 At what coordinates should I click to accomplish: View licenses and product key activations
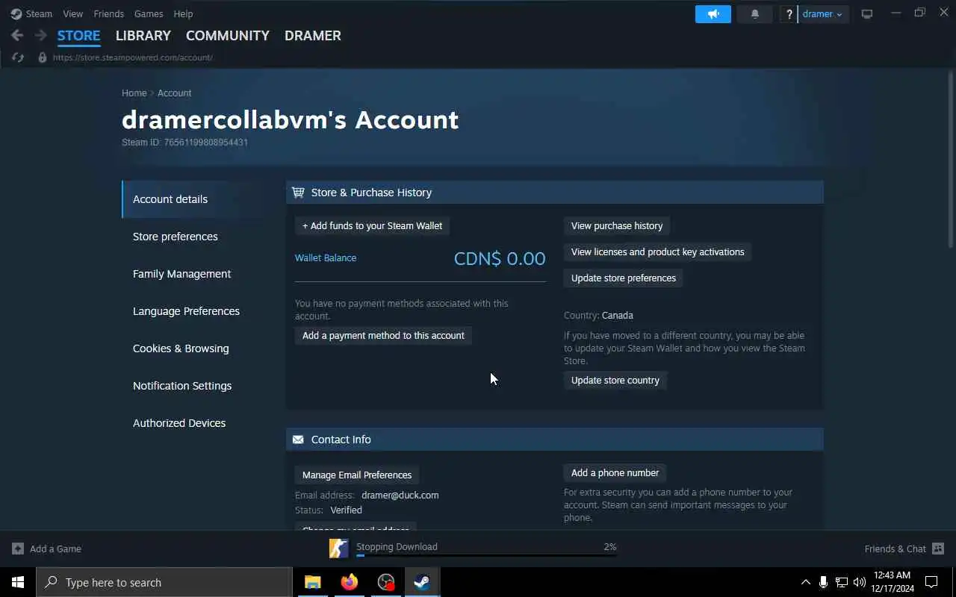point(657,251)
